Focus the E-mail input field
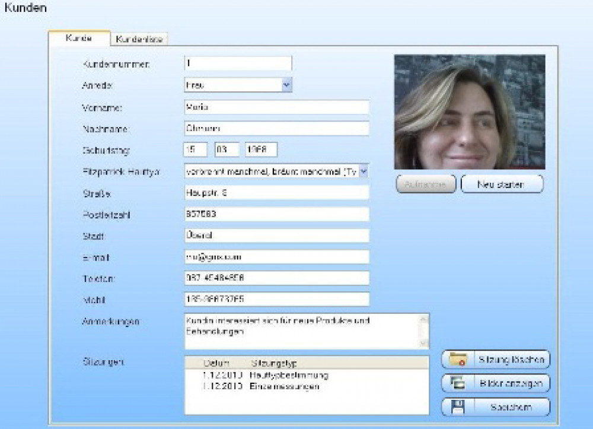The height and width of the screenshot is (429, 593). click(276, 257)
